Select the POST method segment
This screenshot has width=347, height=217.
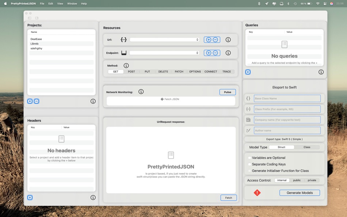(131, 72)
